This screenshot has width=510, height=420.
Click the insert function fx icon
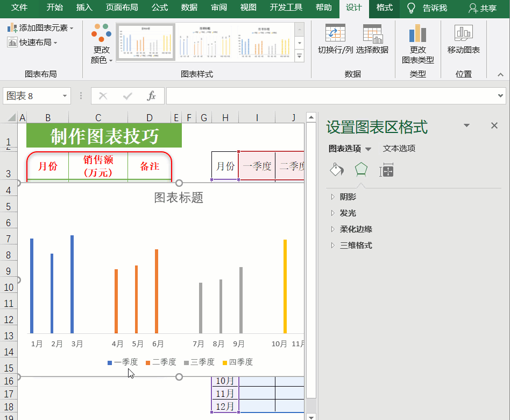(x=152, y=96)
